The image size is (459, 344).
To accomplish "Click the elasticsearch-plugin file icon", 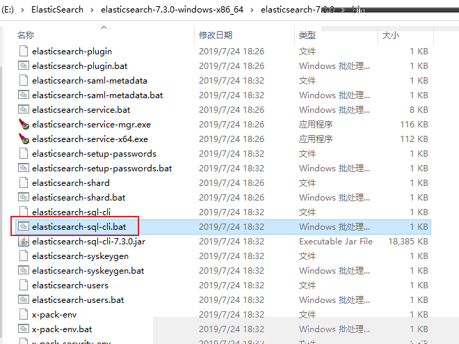I will coord(24,51).
